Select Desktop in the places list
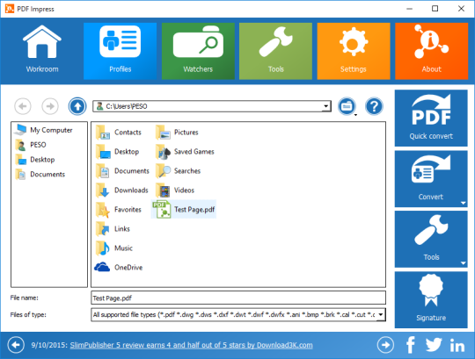Viewport: 475px width, 359px height. pyautogui.click(x=35, y=160)
